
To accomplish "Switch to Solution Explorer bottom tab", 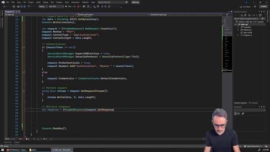I will [240, 103].
